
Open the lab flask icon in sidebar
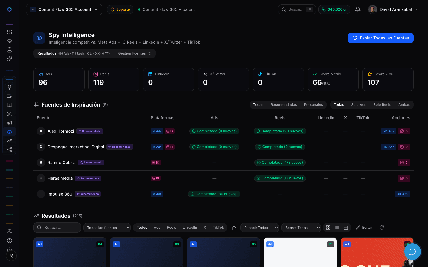click(x=10, y=50)
